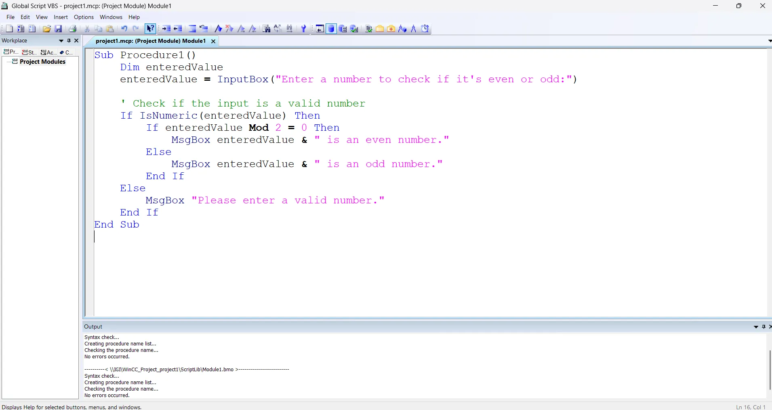Open the Options menu
The height and width of the screenshot is (410, 772).
pyautogui.click(x=83, y=17)
